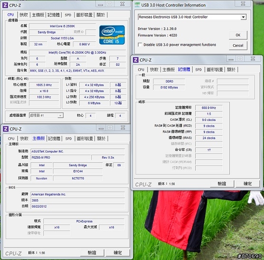This screenshot has width=264, height=260.
Task: Click 驗證 button in the memory CPU-Z window
Action: coord(222,184)
